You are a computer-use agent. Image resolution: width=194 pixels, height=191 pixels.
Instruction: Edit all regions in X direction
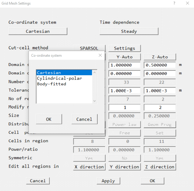[89, 167]
